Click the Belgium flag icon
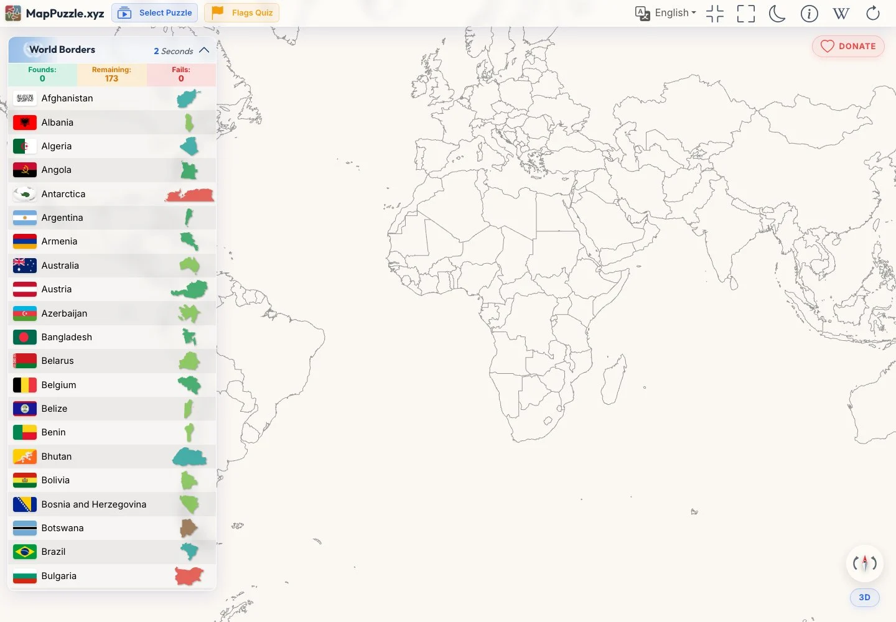This screenshot has width=896, height=622. [25, 385]
